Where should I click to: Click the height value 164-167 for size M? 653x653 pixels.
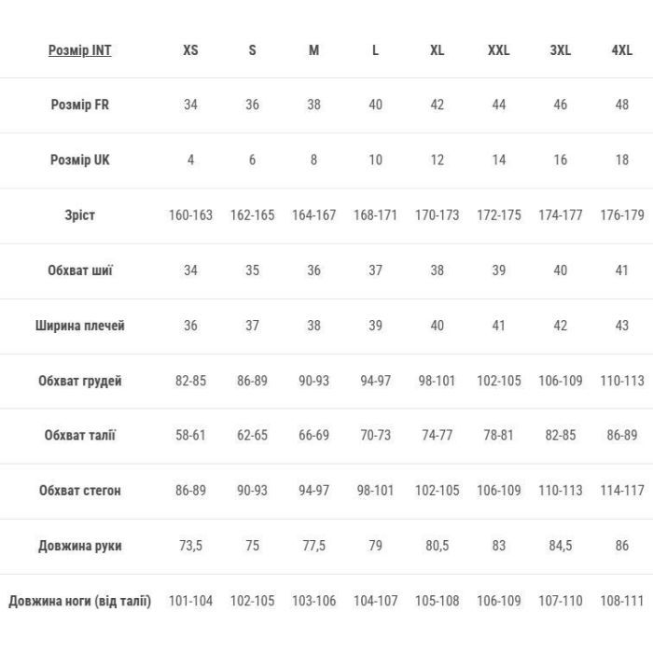click(x=313, y=215)
